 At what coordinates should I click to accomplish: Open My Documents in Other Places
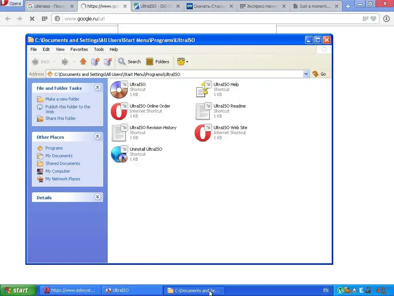(59, 156)
